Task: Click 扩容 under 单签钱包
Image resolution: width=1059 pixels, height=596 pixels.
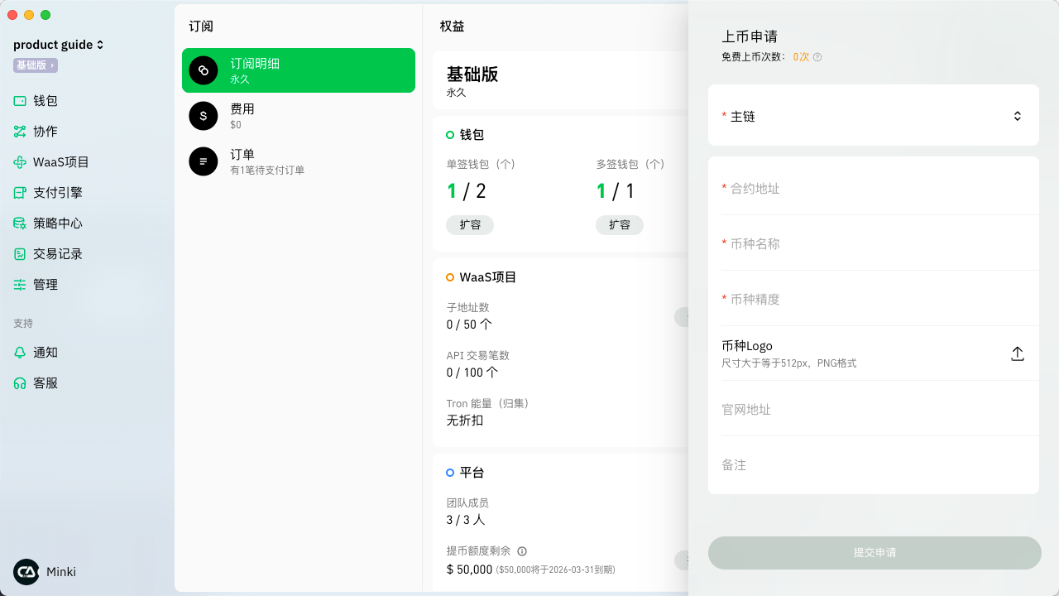Action: click(x=470, y=224)
